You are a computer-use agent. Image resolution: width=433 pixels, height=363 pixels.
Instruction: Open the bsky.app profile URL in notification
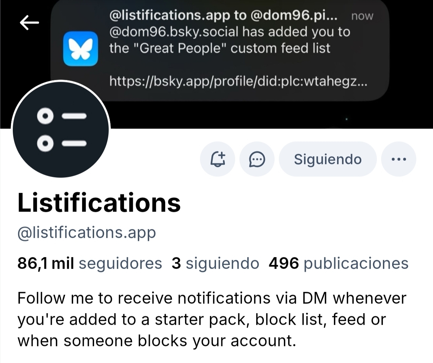pos(238,82)
